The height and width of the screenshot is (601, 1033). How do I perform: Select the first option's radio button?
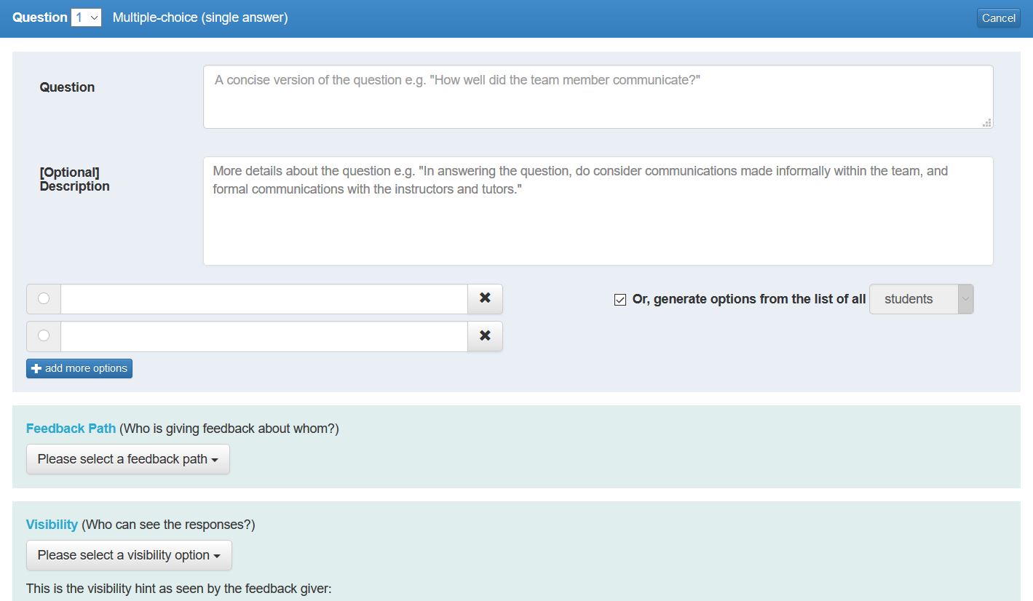(43, 298)
